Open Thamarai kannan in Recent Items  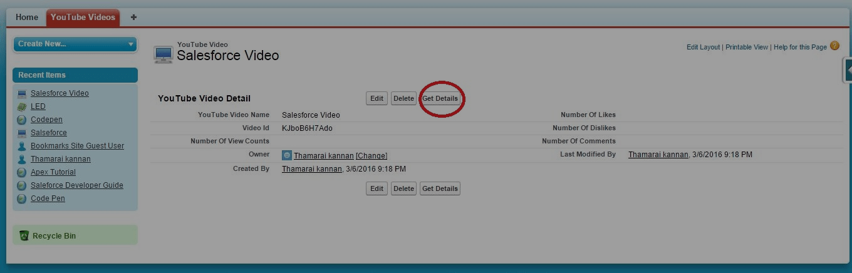click(x=61, y=159)
